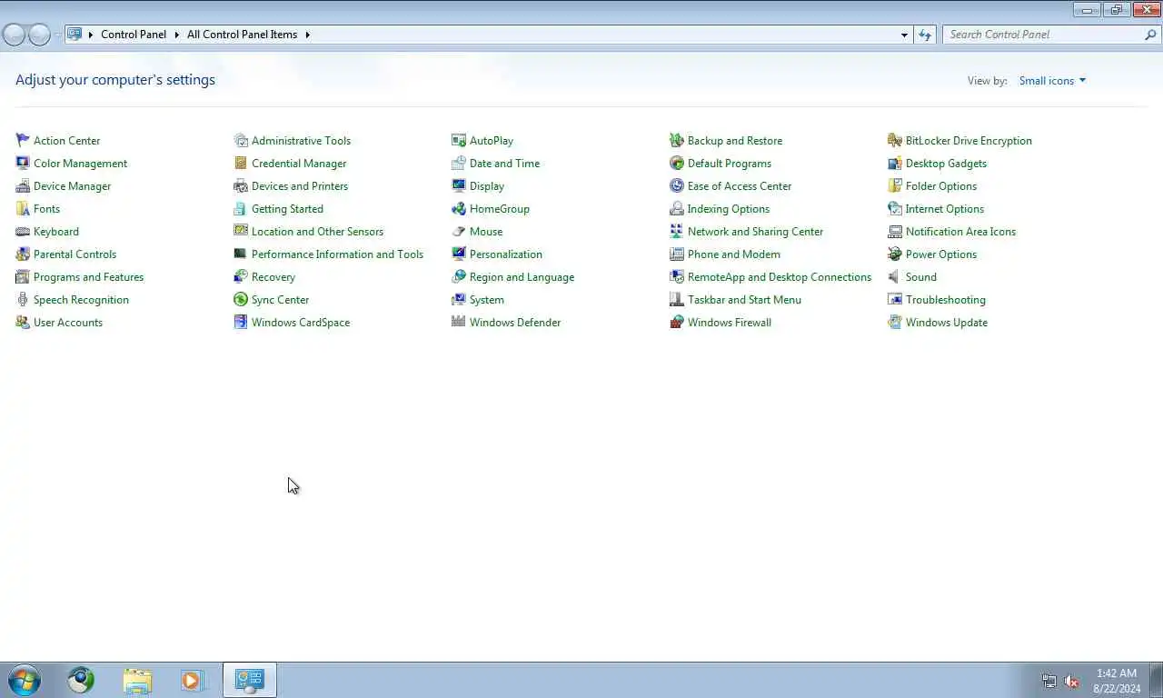1163x698 pixels.
Task: Click the Fonts folder icon
Action: coord(23,208)
